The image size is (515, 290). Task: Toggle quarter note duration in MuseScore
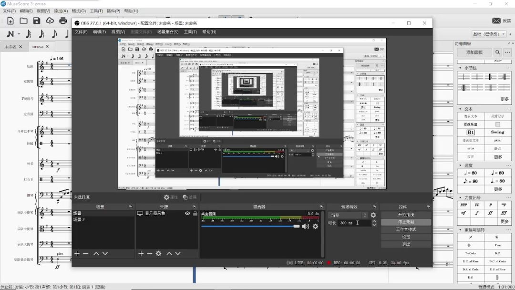pyautogui.click(x=67, y=34)
